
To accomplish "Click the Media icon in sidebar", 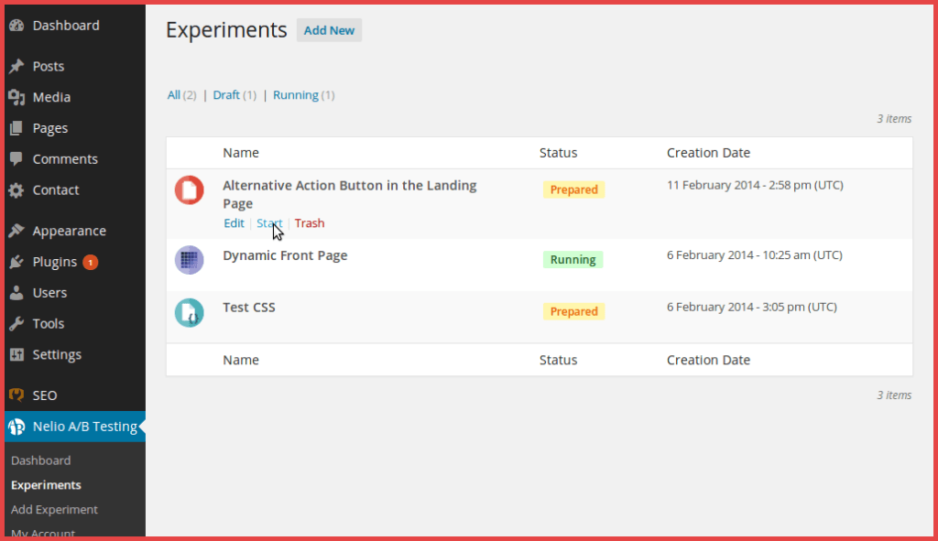I will point(16,97).
